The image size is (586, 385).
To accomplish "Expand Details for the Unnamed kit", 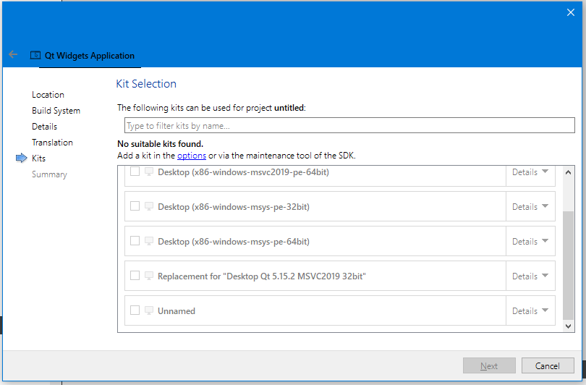I will click(530, 311).
